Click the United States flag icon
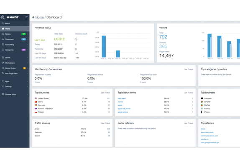Viewport: 240px width, 164px height. tap(36, 98)
